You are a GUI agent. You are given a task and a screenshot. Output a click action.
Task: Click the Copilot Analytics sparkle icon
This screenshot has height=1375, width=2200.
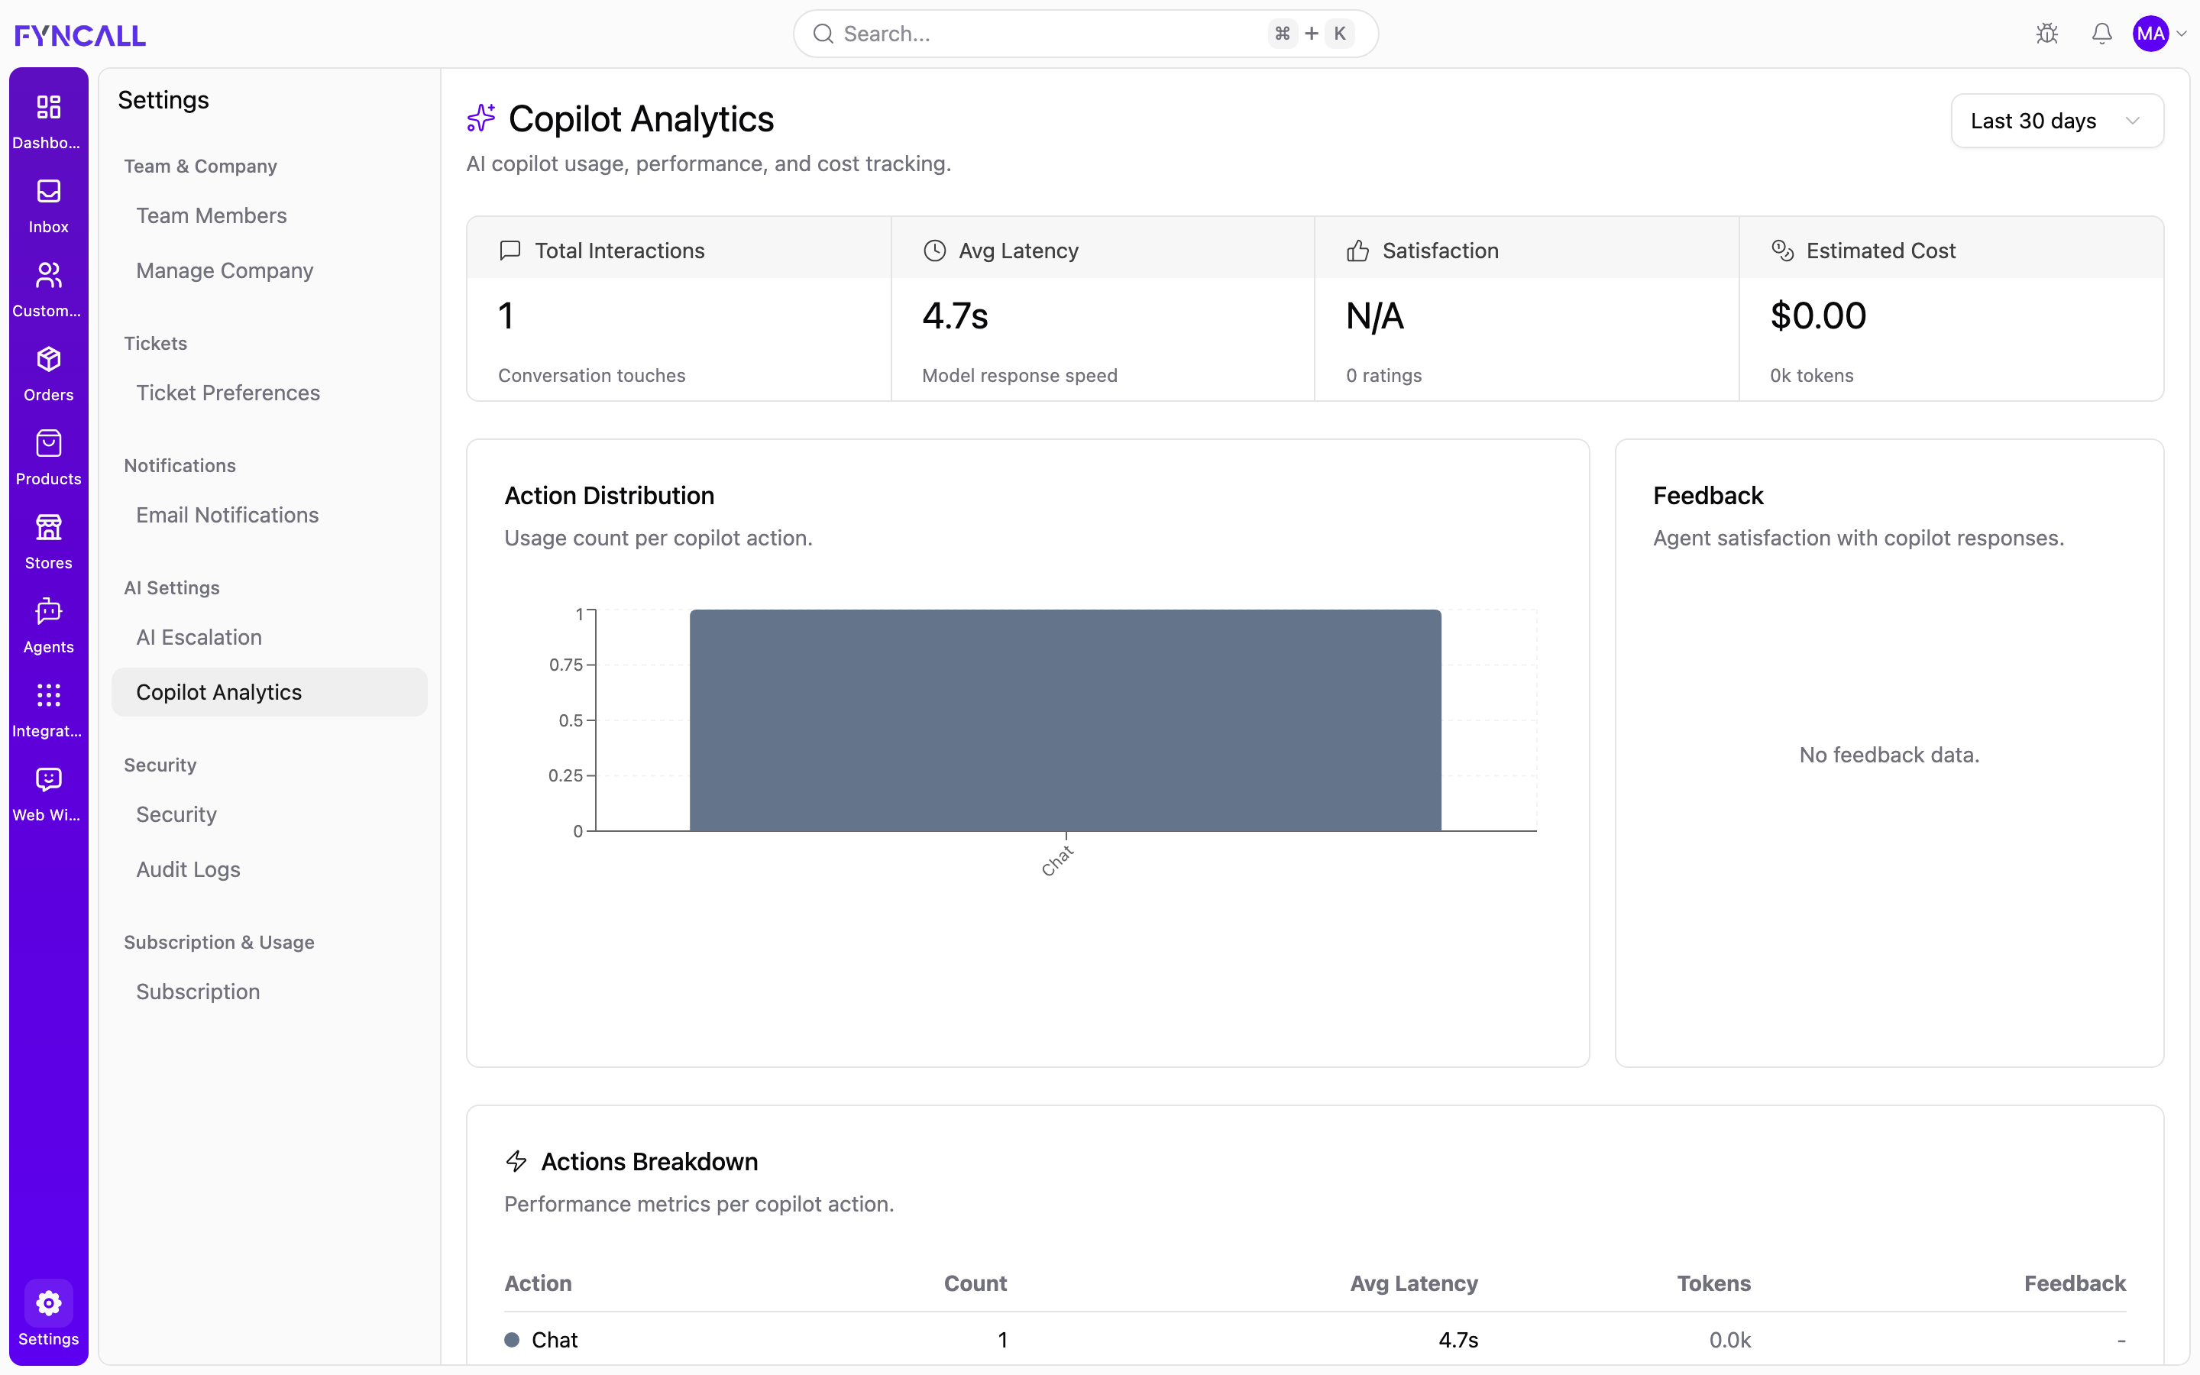(x=481, y=118)
